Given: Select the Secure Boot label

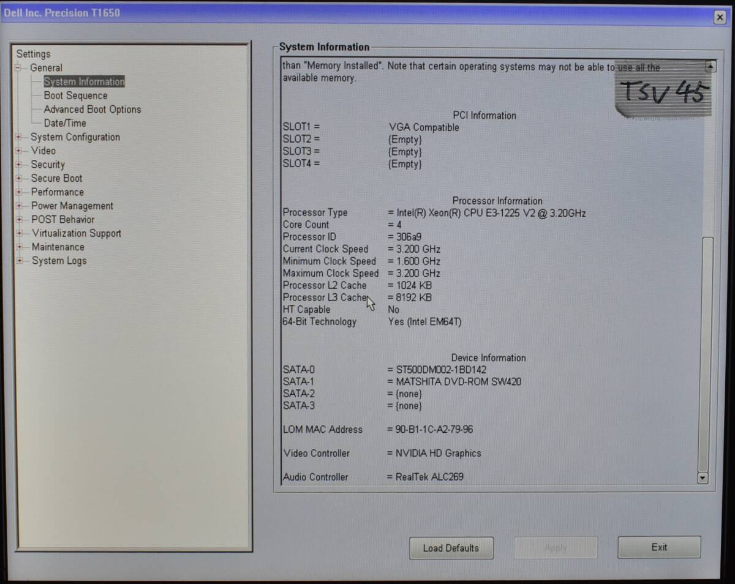Looking at the screenshot, I should 56,178.
